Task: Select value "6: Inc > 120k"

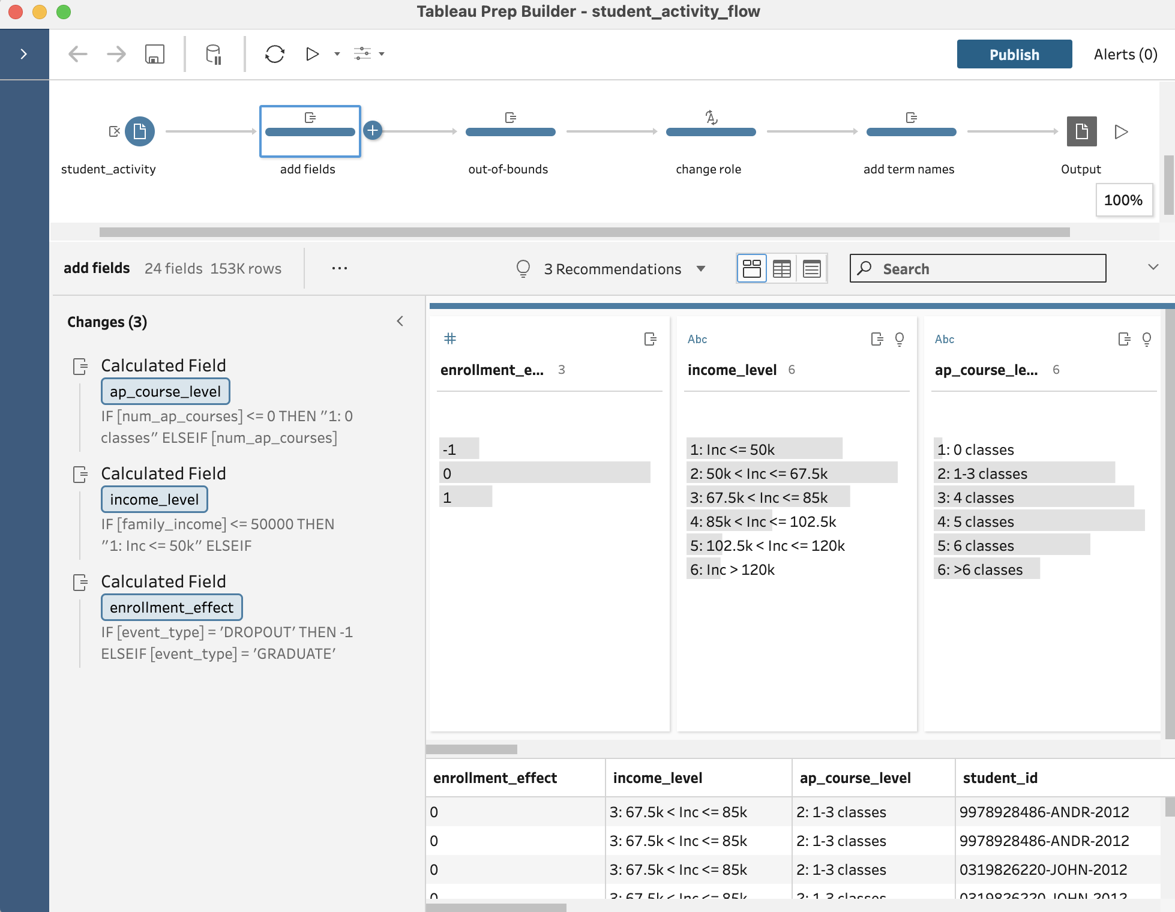Action: (x=732, y=569)
